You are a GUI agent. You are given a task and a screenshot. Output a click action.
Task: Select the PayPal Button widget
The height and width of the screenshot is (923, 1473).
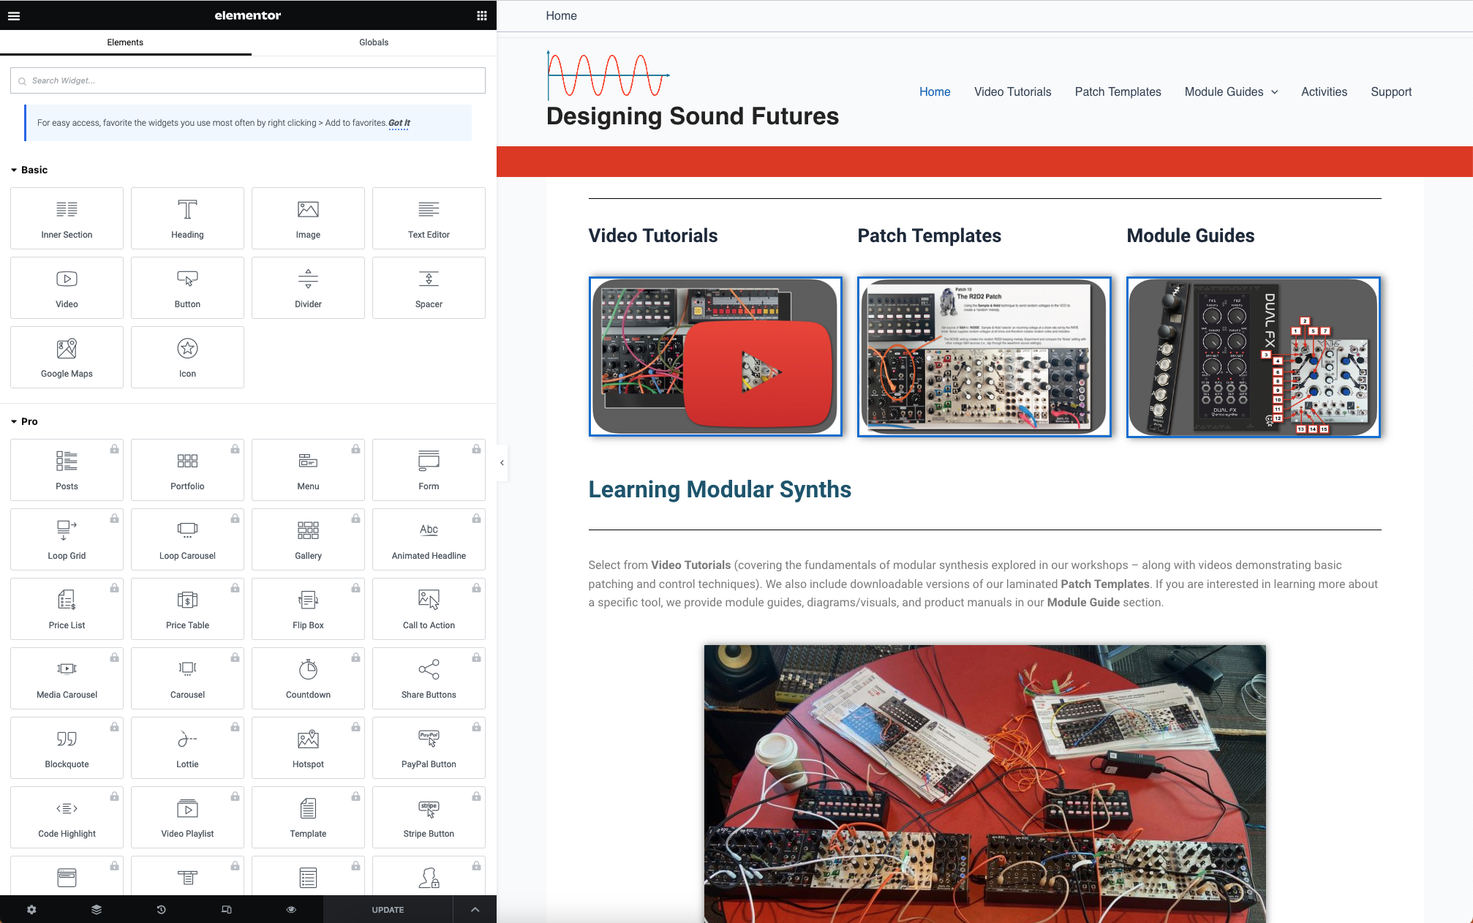[429, 747]
